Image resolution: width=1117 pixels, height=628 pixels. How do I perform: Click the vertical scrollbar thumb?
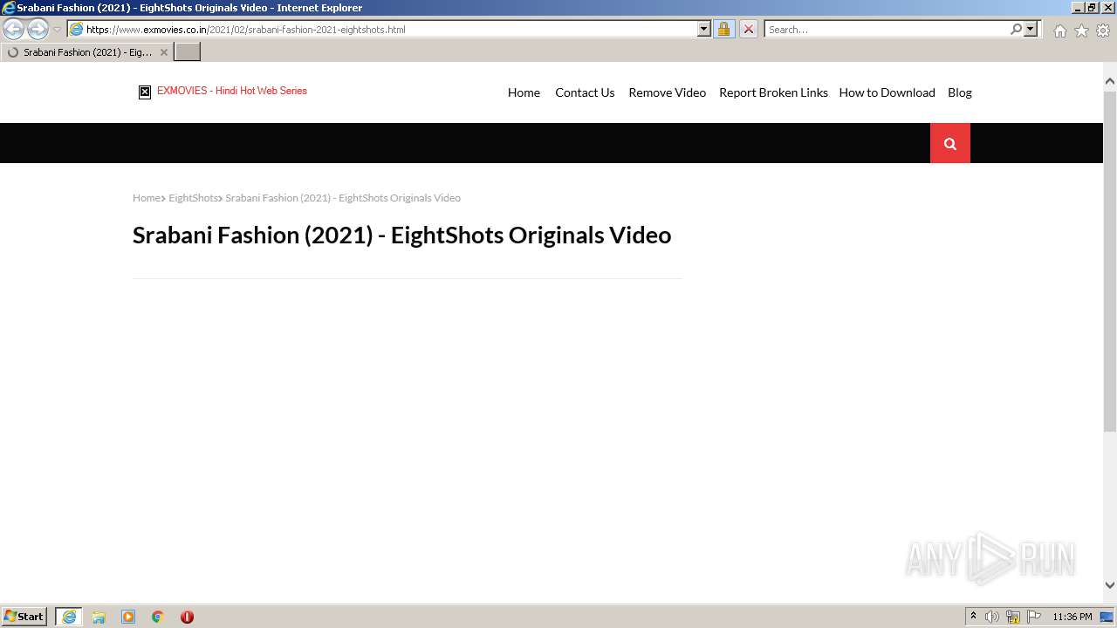(1110, 260)
